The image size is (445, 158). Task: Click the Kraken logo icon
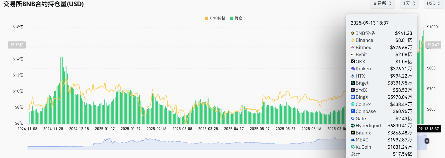353,69
